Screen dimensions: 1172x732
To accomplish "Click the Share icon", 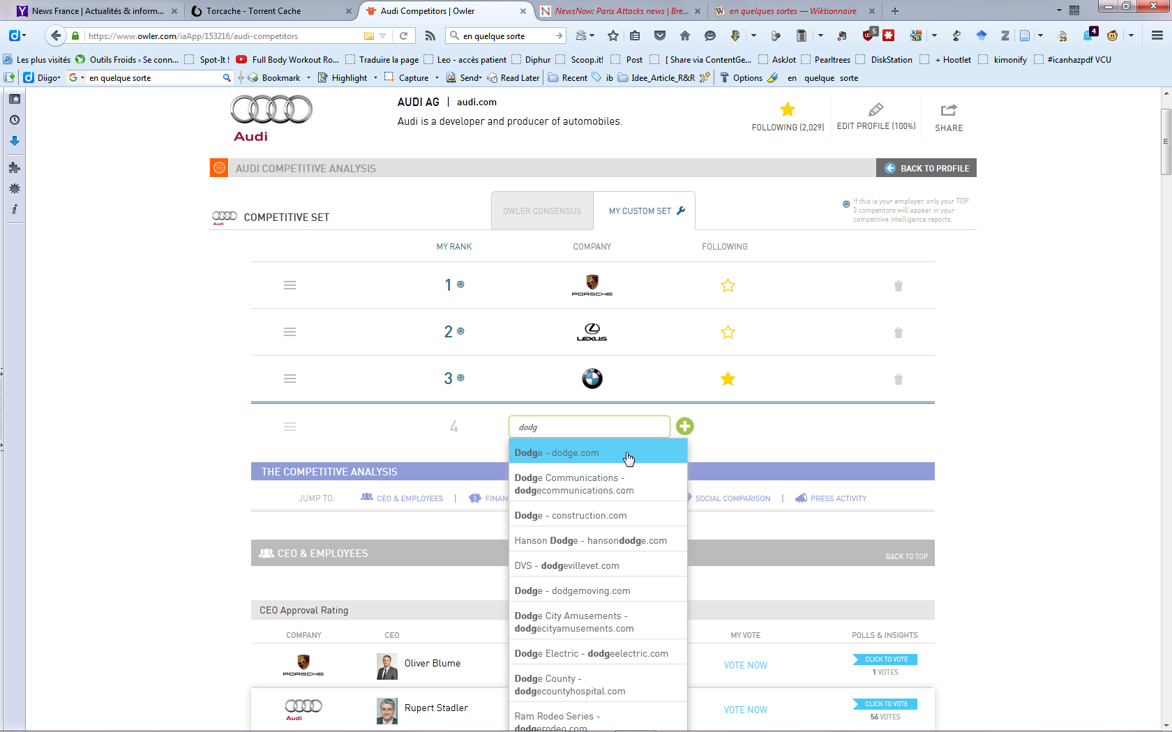I will [949, 110].
